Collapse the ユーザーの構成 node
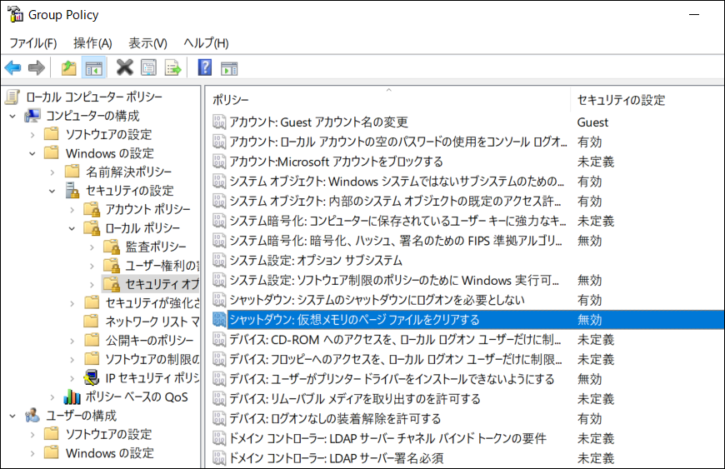The height and width of the screenshot is (469, 725). pos(12,416)
